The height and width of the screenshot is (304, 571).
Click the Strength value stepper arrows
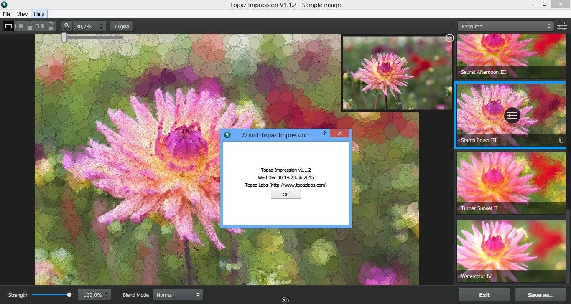pos(107,295)
